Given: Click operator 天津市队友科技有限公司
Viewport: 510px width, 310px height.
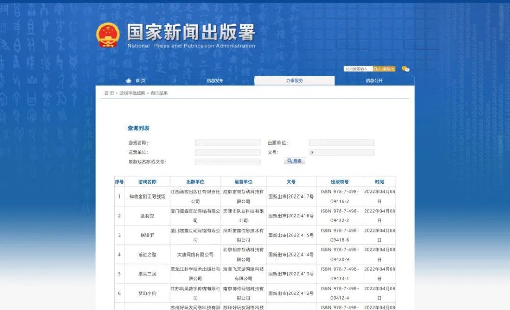Looking at the screenshot, I should (243, 216).
